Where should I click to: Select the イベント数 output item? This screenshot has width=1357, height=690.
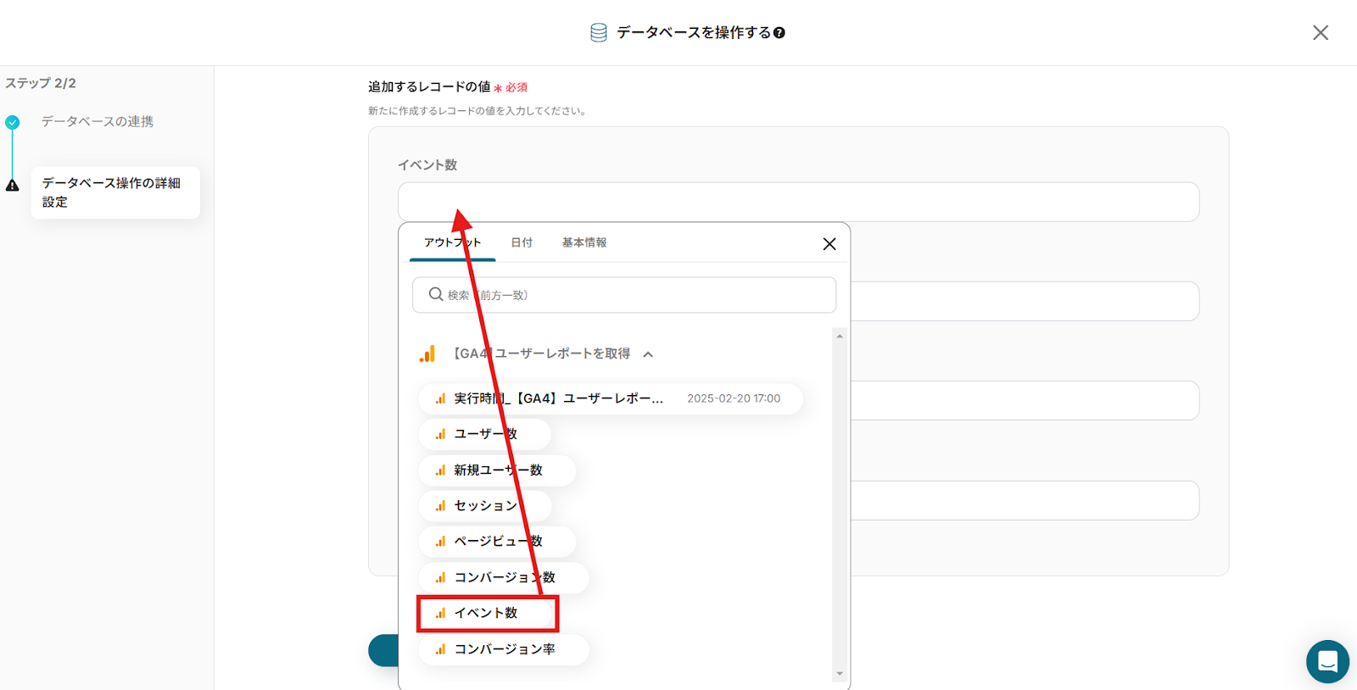pyautogui.click(x=488, y=613)
